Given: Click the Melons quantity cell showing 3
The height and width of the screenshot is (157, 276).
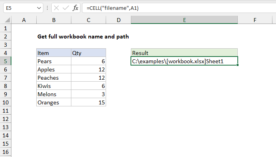Looking at the screenshot, I should click(x=89, y=94).
